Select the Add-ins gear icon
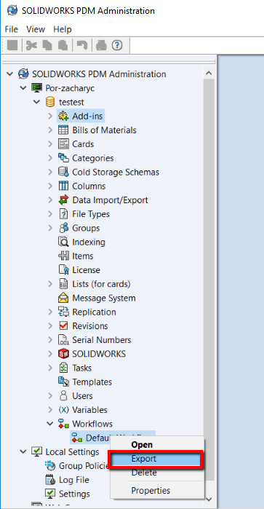This screenshot has height=509, width=264. (x=63, y=116)
